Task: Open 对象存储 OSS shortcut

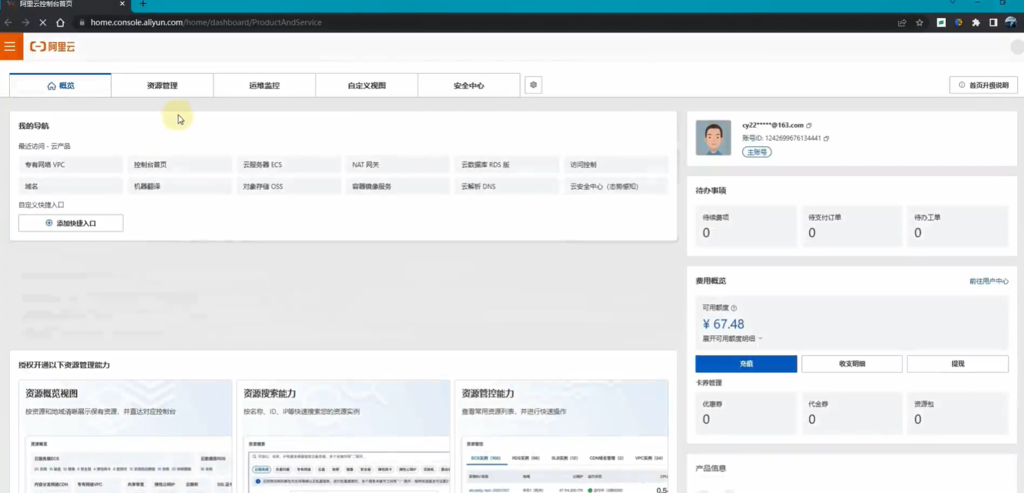Action: coord(289,186)
